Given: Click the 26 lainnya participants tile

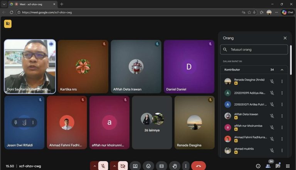Looking at the screenshot, I should tap(152, 122).
